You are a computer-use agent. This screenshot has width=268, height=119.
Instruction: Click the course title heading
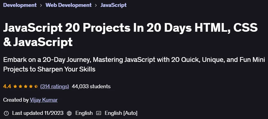point(130,35)
